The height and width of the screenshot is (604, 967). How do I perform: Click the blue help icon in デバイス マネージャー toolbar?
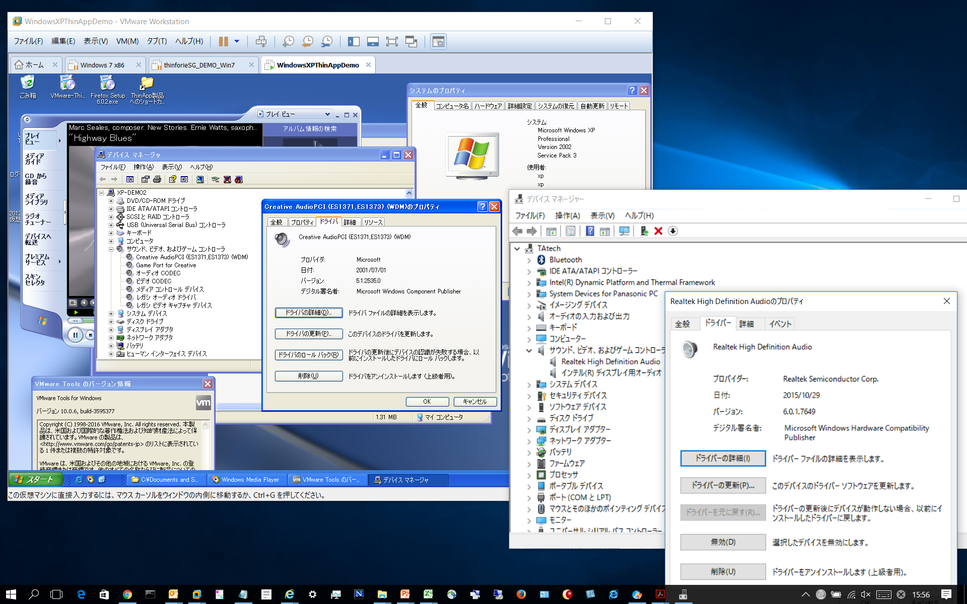point(590,231)
